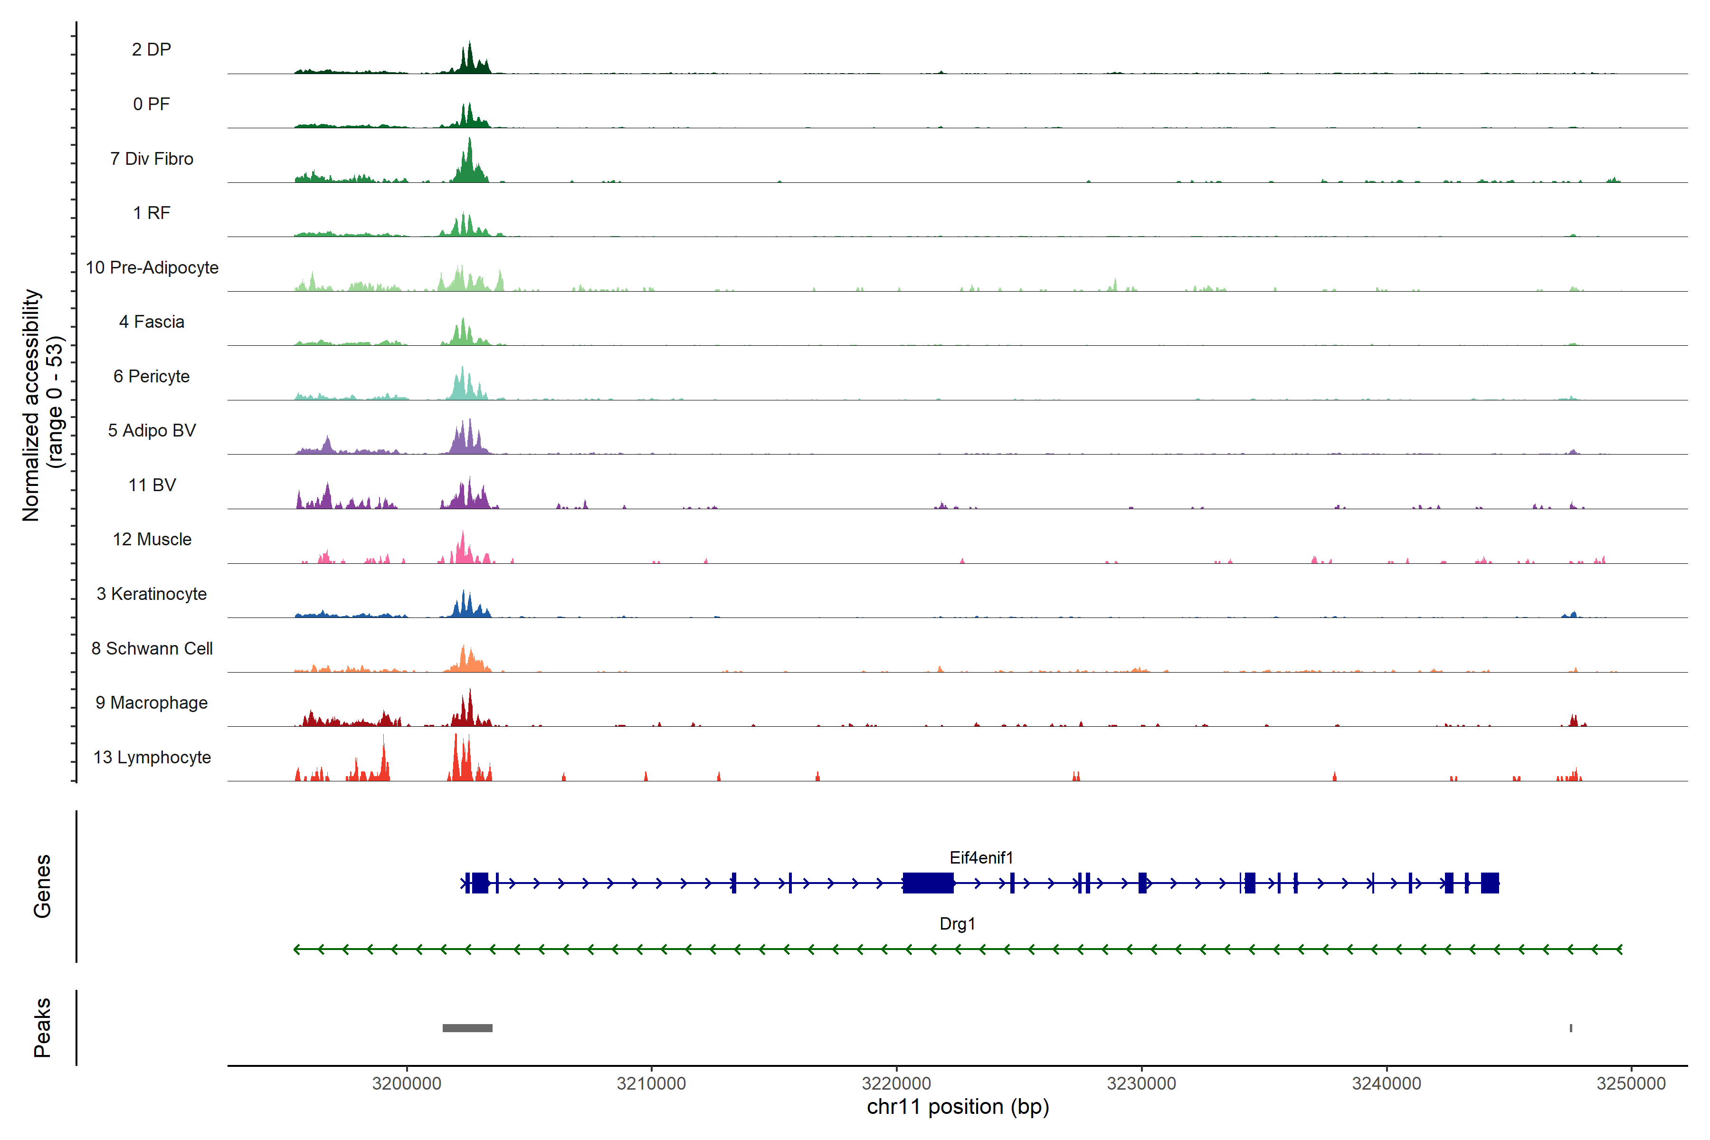1710x1140 pixels.
Task: Click the small gray peak marker
Action: (1570, 1027)
